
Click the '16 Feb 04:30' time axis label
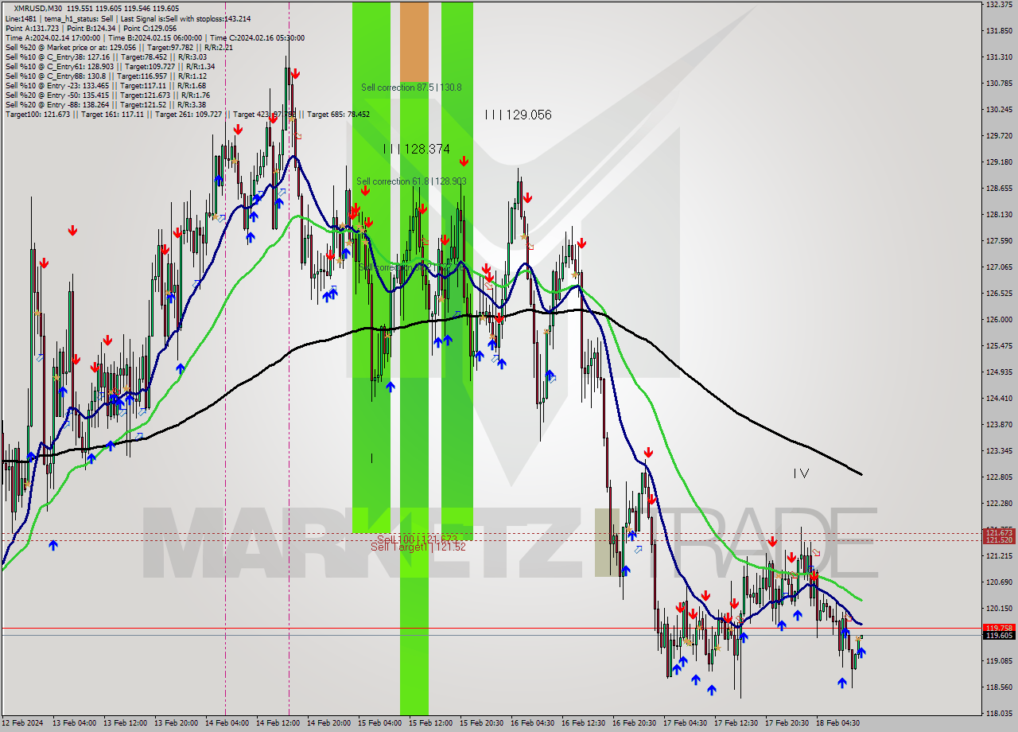(x=532, y=723)
